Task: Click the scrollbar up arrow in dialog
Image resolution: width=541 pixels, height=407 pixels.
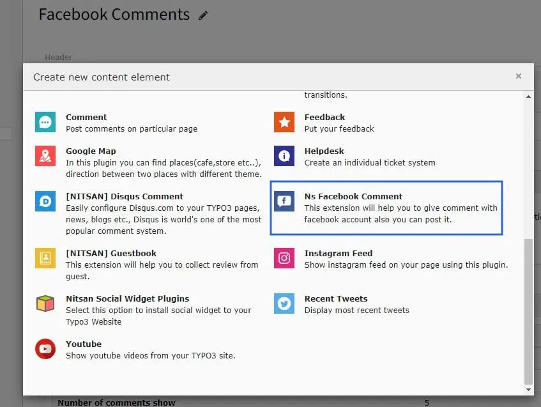Action: (x=528, y=96)
